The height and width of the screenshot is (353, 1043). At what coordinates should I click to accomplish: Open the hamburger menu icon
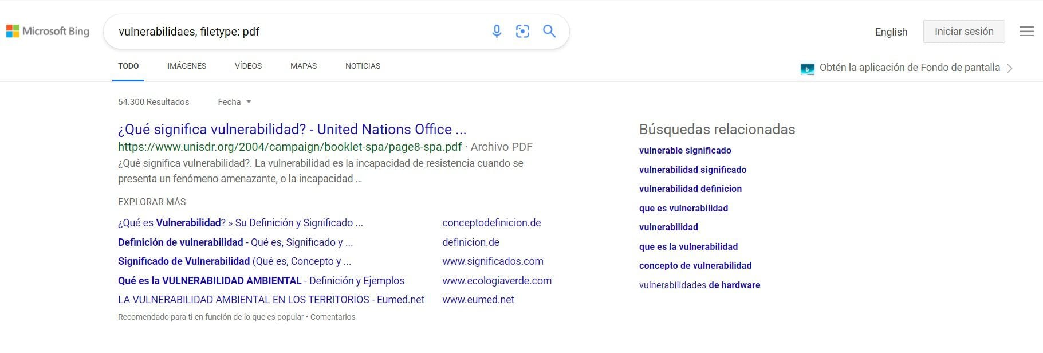(x=1026, y=32)
